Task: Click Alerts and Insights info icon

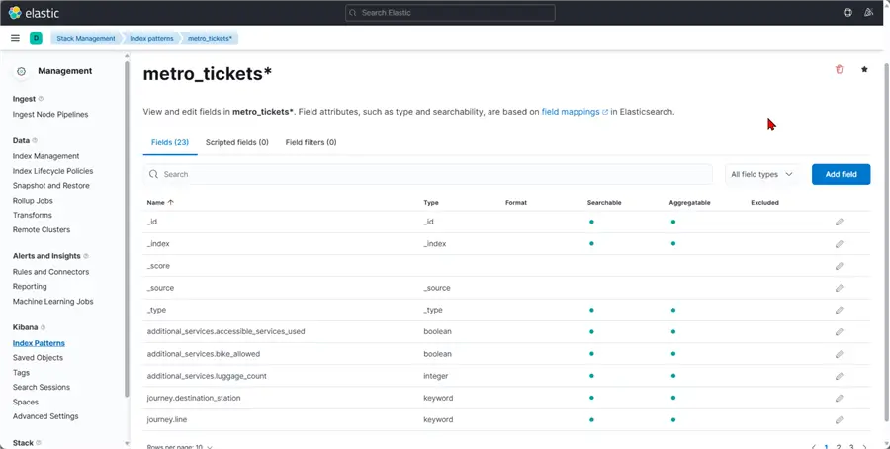Action: tap(86, 256)
